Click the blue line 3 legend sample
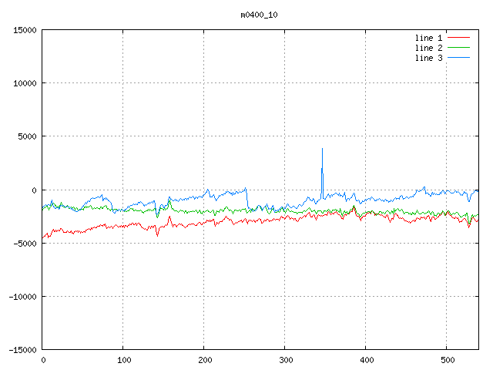 click(x=458, y=58)
